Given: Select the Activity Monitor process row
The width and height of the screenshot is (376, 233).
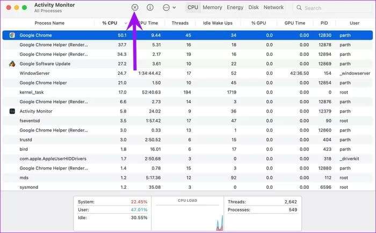Looking at the screenshot, I should pos(187,111).
